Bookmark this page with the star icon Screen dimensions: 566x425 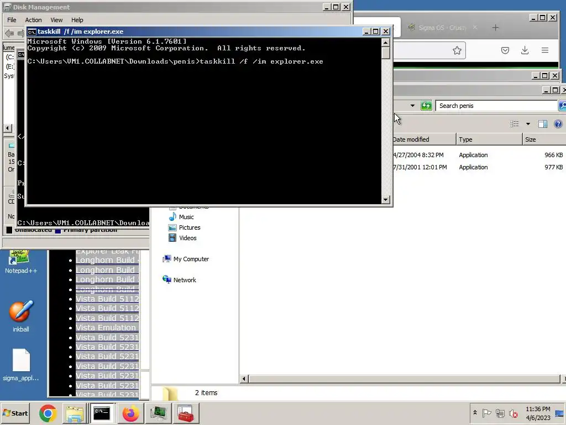coord(457,50)
